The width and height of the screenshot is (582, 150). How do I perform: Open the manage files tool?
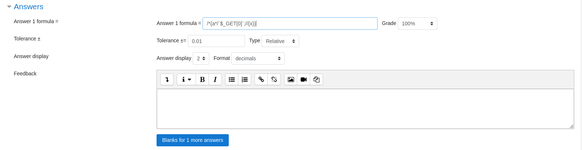(316, 79)
